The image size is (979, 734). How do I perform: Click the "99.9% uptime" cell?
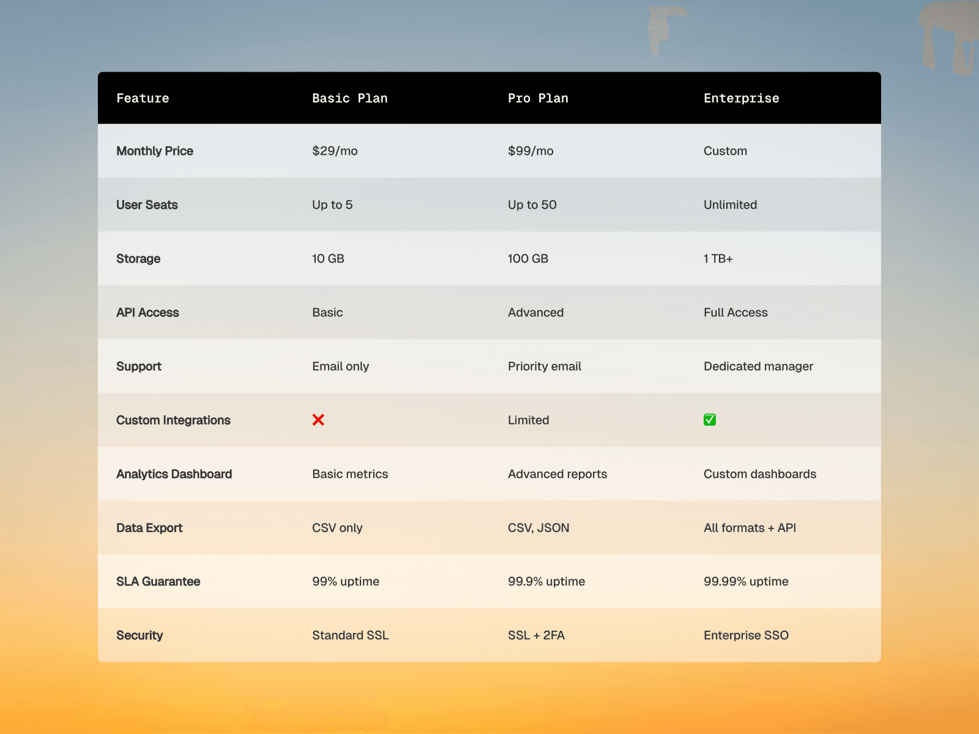[x=546, y=582]
